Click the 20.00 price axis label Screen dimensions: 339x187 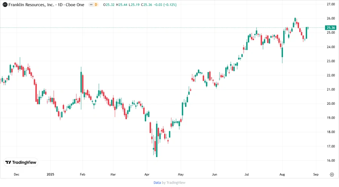[x=331, y=104]
